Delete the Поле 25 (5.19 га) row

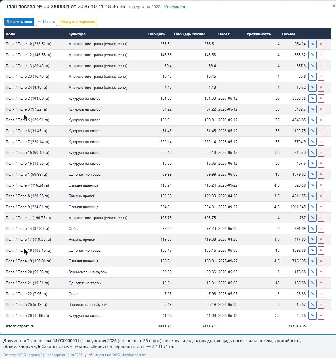321,305
